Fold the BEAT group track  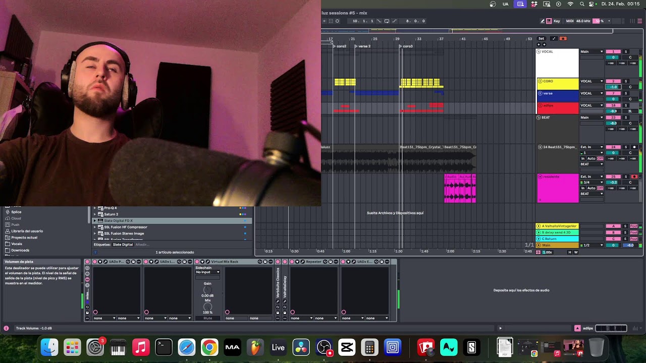point(539,117)
